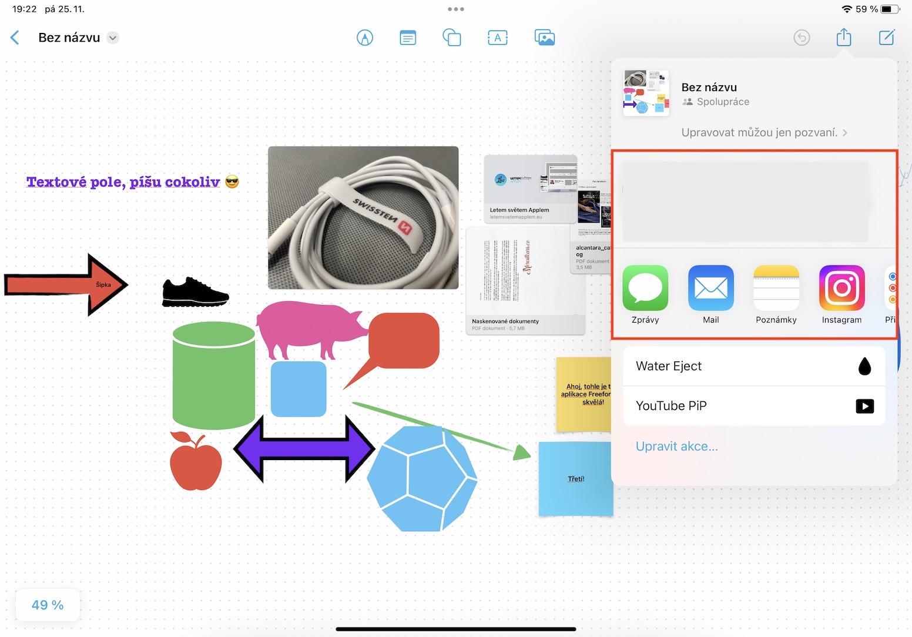Select the small blue rounded square

pyautogui.click(x=299, y=389)
